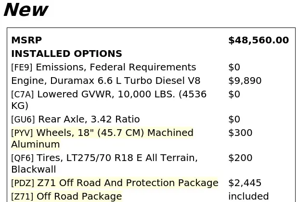Screen dimensions: 298x202
Task: Click the $48,560.00 MSRP price
Action: pyautogui.click(x=259, y=40)
